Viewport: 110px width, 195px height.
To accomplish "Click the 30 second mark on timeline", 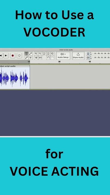I will (x=59, y=62).
